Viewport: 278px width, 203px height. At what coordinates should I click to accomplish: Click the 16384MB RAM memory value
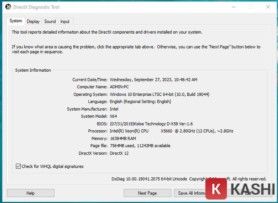click(x=123, y=139)
